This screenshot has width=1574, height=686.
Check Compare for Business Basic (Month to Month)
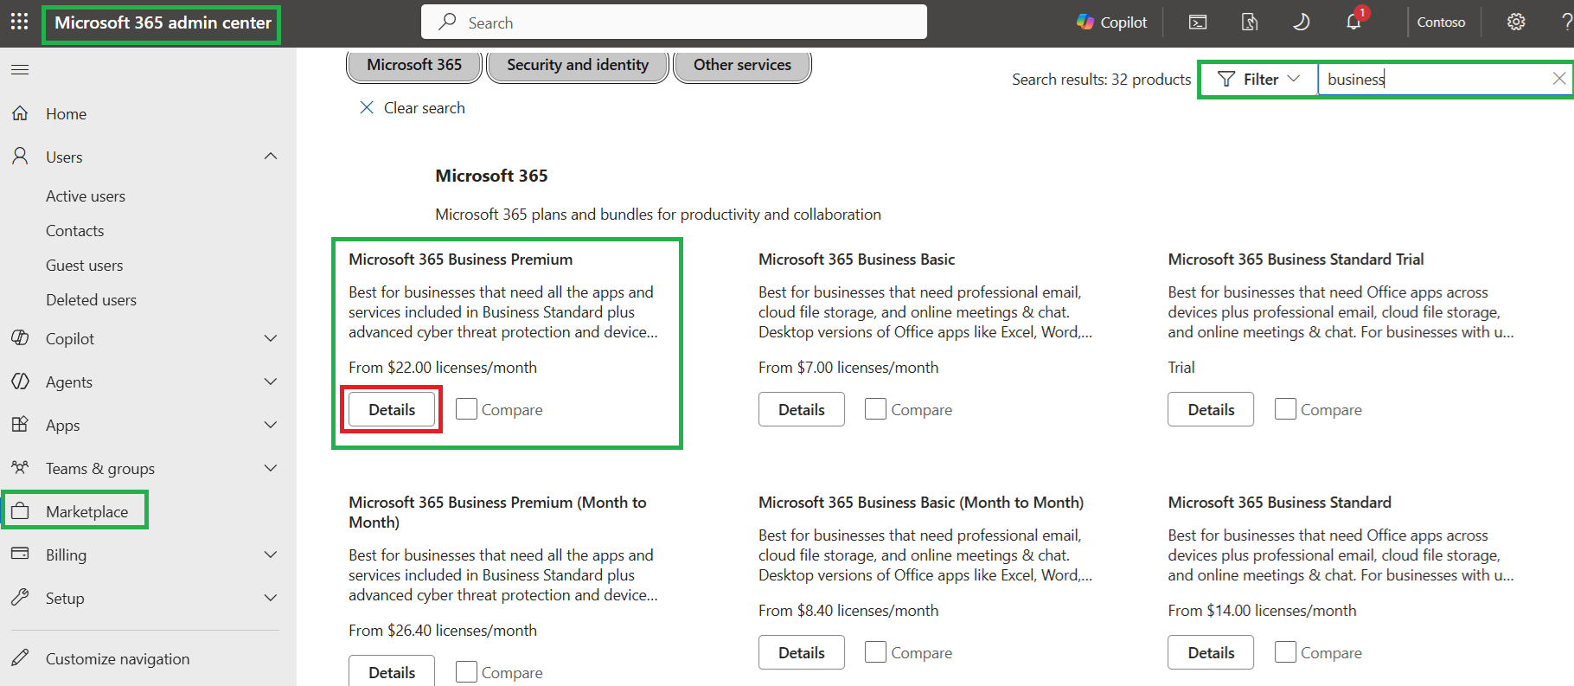click(x=875, y=652)
